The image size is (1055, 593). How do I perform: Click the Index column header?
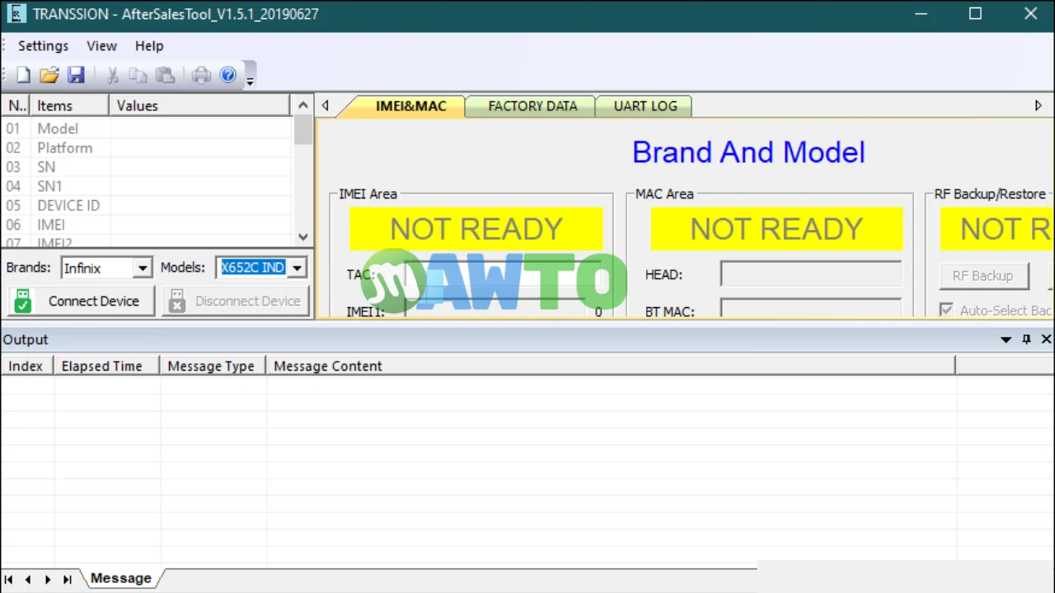[x=27, y=366]
